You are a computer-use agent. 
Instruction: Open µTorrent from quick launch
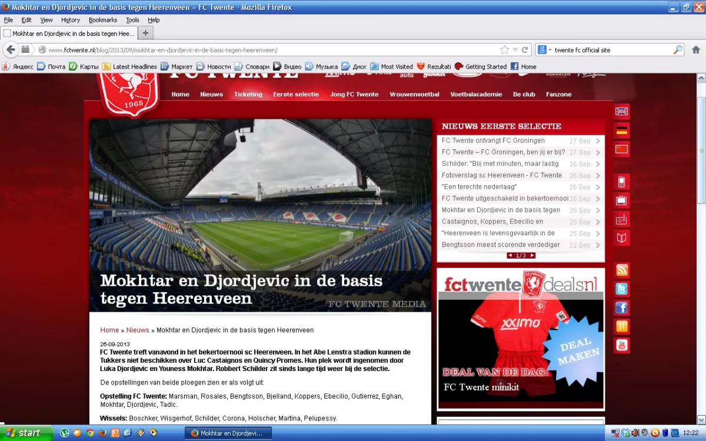[x=64, y=433]
